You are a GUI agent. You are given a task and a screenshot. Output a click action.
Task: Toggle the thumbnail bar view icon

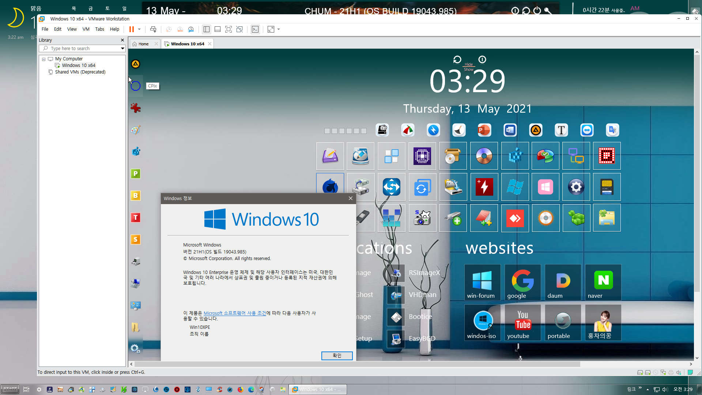point(218,29)
